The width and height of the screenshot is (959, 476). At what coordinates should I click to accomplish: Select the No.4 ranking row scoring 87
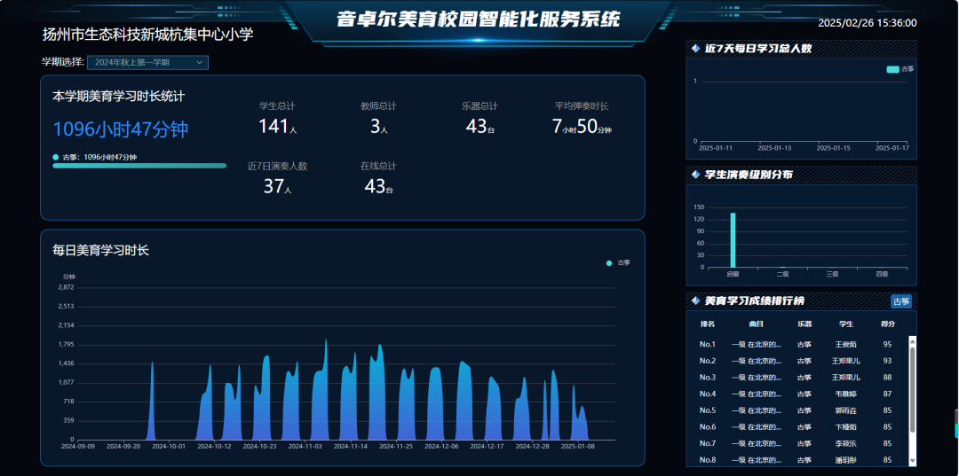click(x=799, y=394)
